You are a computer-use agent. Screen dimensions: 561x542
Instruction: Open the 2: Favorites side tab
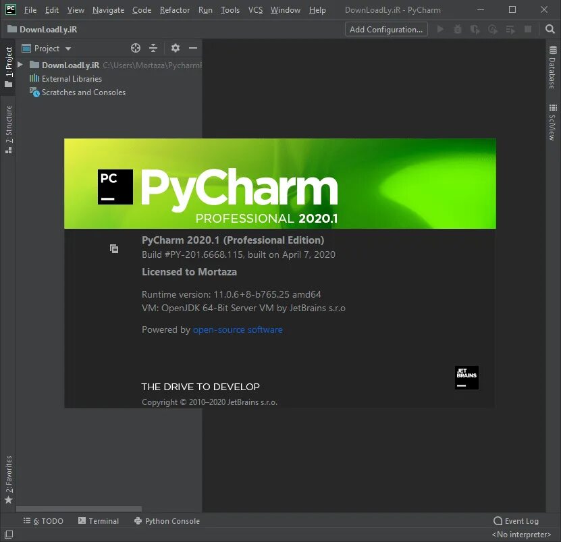[9, 479]
